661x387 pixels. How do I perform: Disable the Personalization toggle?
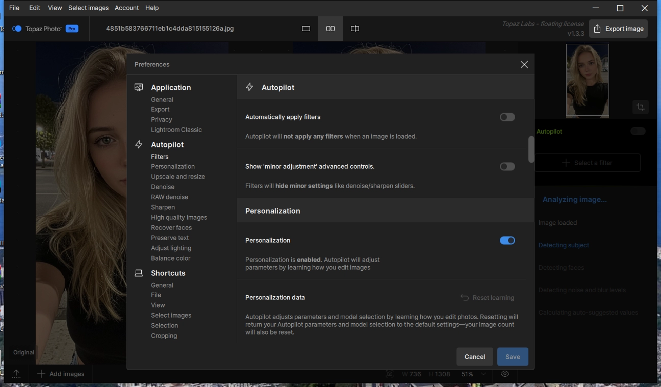pyautogui.click(x=507, y=241)
